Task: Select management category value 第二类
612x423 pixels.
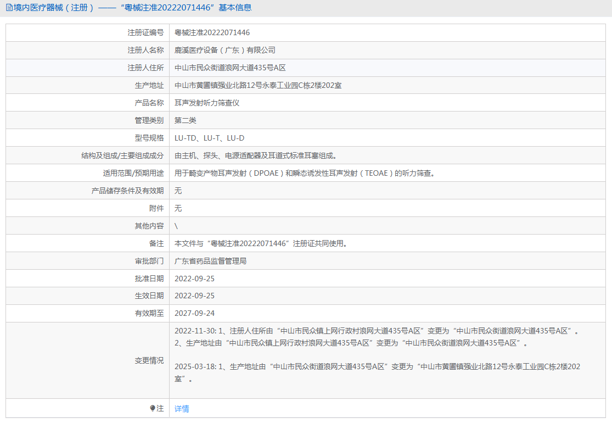Action: click(x=186, y=120)
